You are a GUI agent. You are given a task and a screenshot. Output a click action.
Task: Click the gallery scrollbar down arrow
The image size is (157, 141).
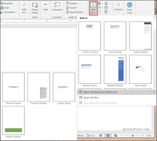155,87
